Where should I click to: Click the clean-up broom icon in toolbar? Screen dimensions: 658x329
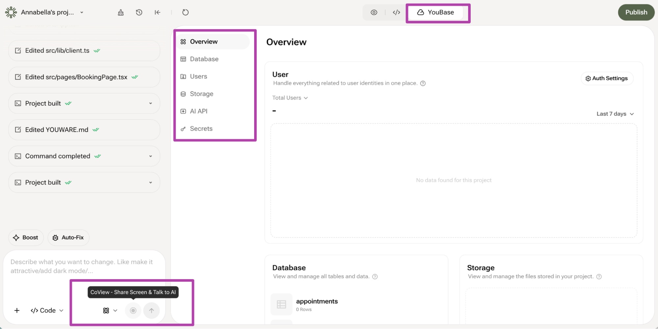[121, 12]
